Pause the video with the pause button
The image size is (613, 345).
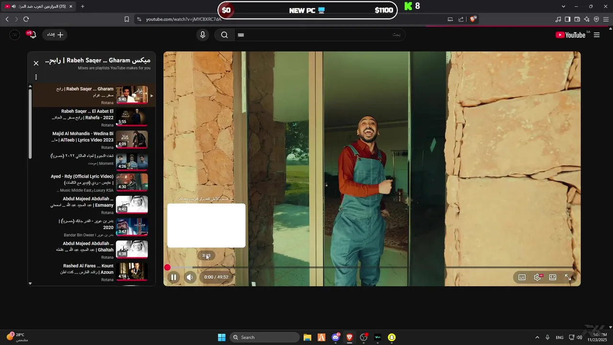174,277
